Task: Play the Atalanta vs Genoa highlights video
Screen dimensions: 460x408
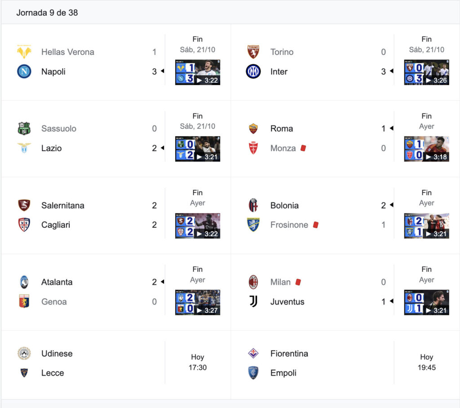Action: click(x=198, y=302)
